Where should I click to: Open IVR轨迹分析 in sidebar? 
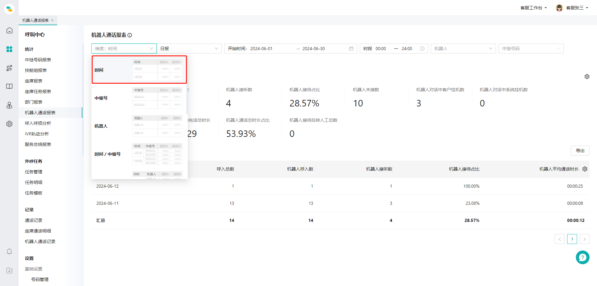click(x=37, y=134)
